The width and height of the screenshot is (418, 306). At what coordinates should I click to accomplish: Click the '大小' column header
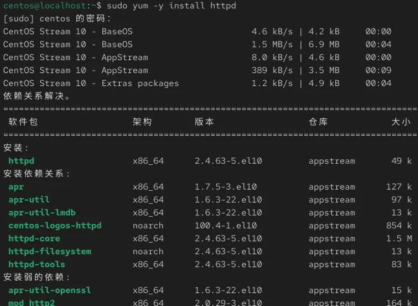click(x=401, y=122)
